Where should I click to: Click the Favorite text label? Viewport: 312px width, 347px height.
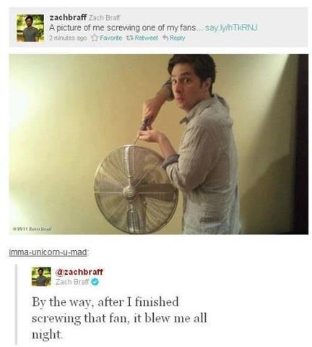click(x=111, y=38)
